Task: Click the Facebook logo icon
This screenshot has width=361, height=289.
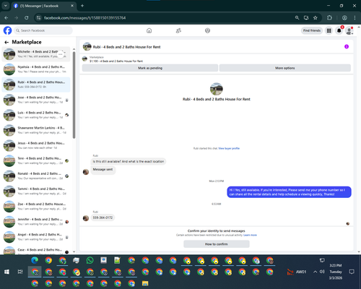Action: tap(7, 30)
